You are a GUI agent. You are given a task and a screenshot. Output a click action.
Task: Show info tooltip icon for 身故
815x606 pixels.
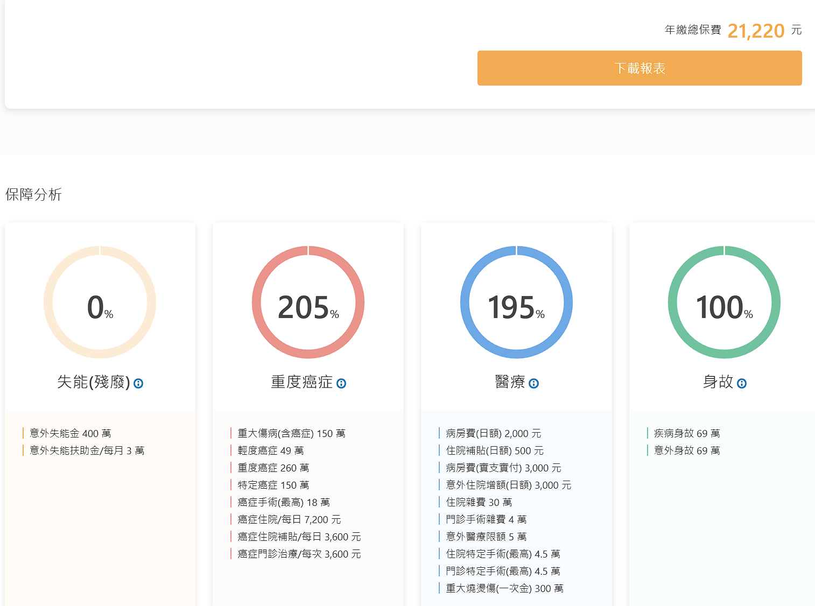click(x=742, y=383)
